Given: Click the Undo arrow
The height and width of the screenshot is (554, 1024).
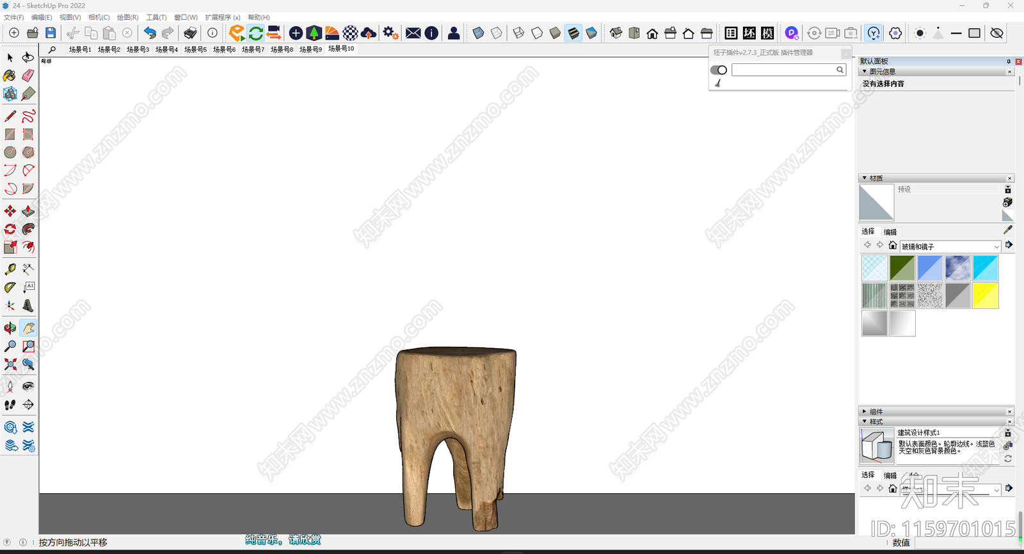Looking at the screenshot, I should [150, 33].
